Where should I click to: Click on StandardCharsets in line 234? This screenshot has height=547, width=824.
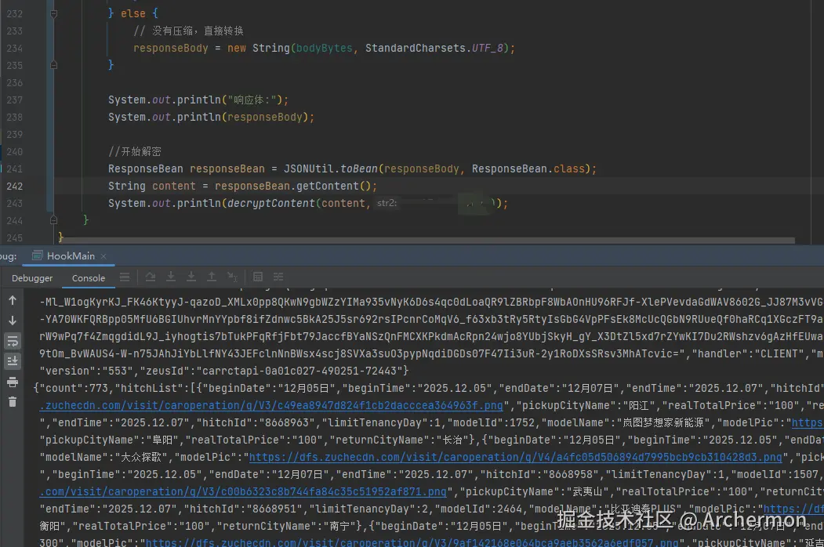[x=416, y=49]
